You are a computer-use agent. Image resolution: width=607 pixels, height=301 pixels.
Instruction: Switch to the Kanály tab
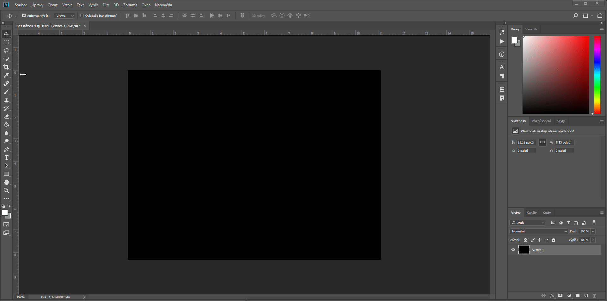point(532,212)
